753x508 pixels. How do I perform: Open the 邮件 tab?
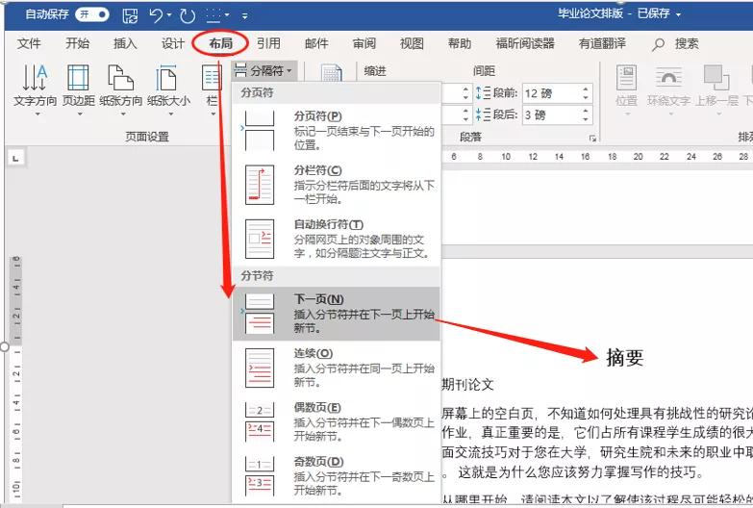pos(316,43)
